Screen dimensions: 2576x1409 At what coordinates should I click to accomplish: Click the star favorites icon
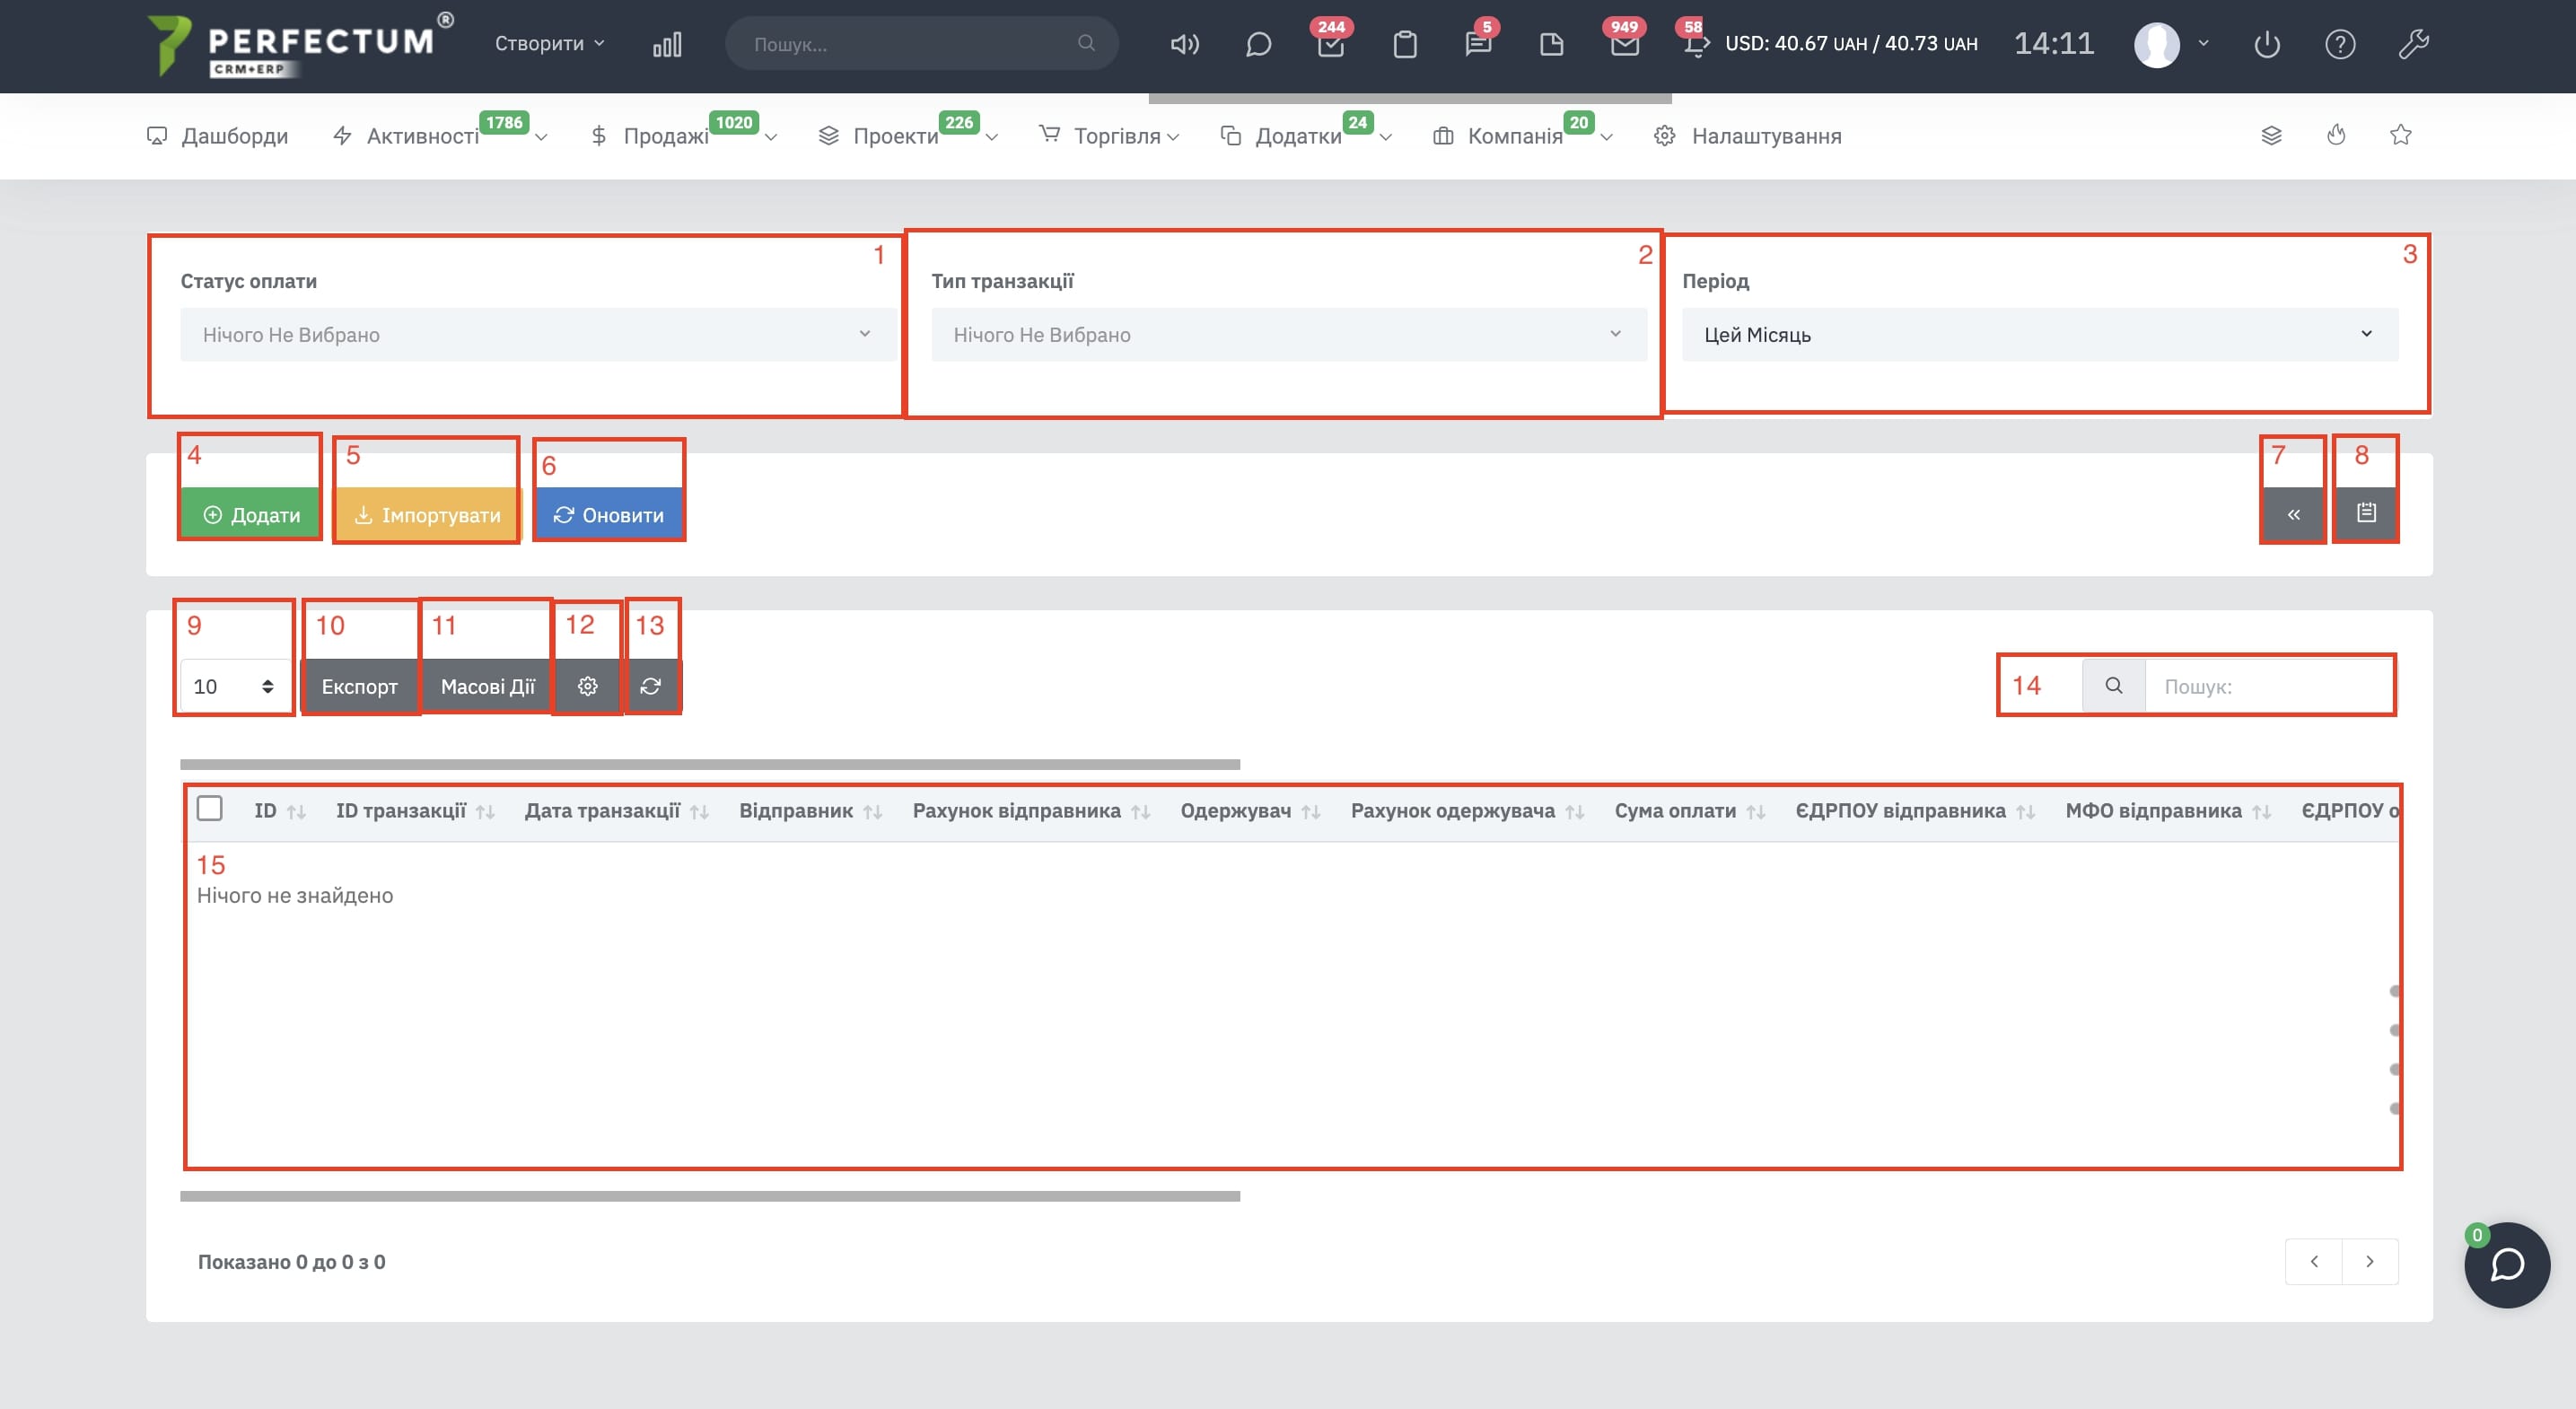pos(2401,135)
